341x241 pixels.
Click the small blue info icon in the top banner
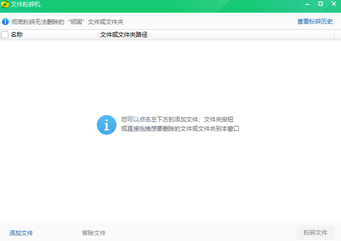click(x=6, y=22)
